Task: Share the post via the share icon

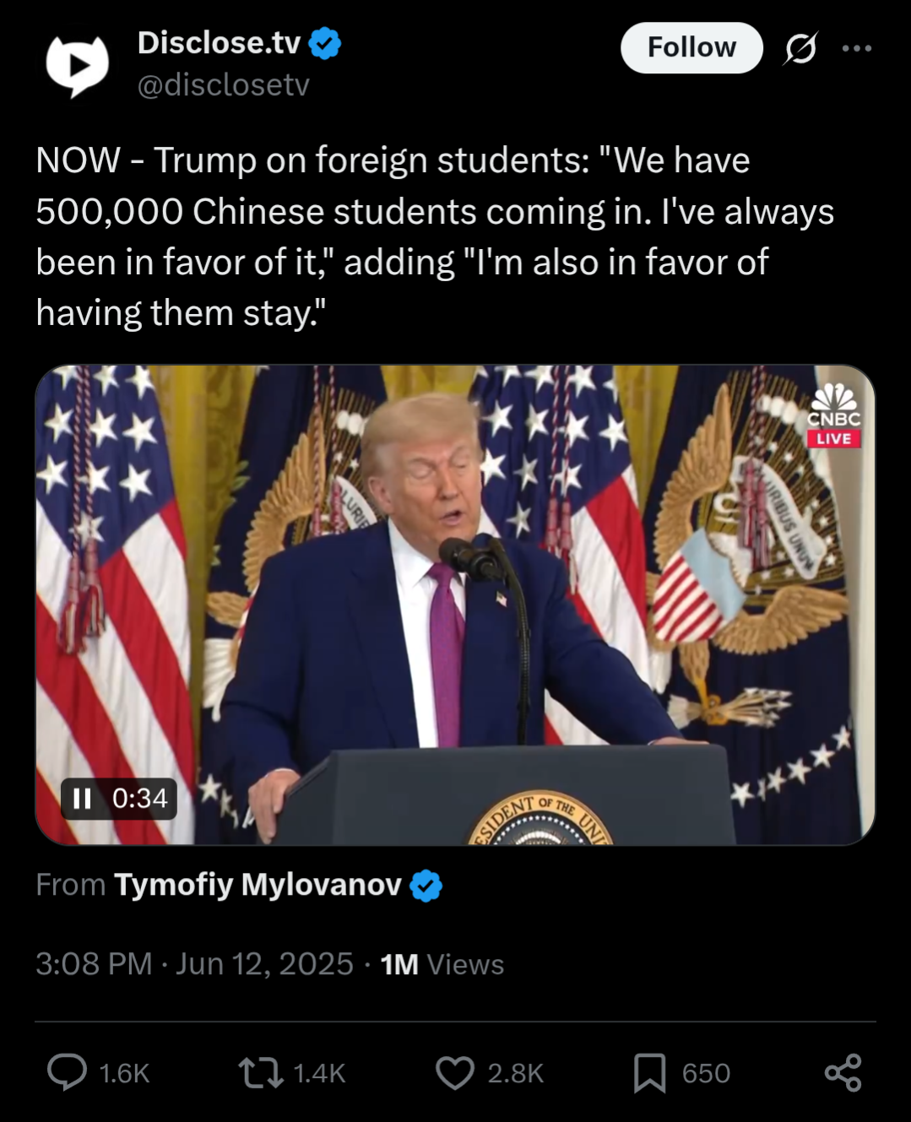Action: [x=843, y=1073]
